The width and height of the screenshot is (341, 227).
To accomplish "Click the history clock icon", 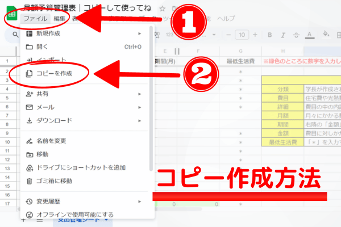I will 29,201.
